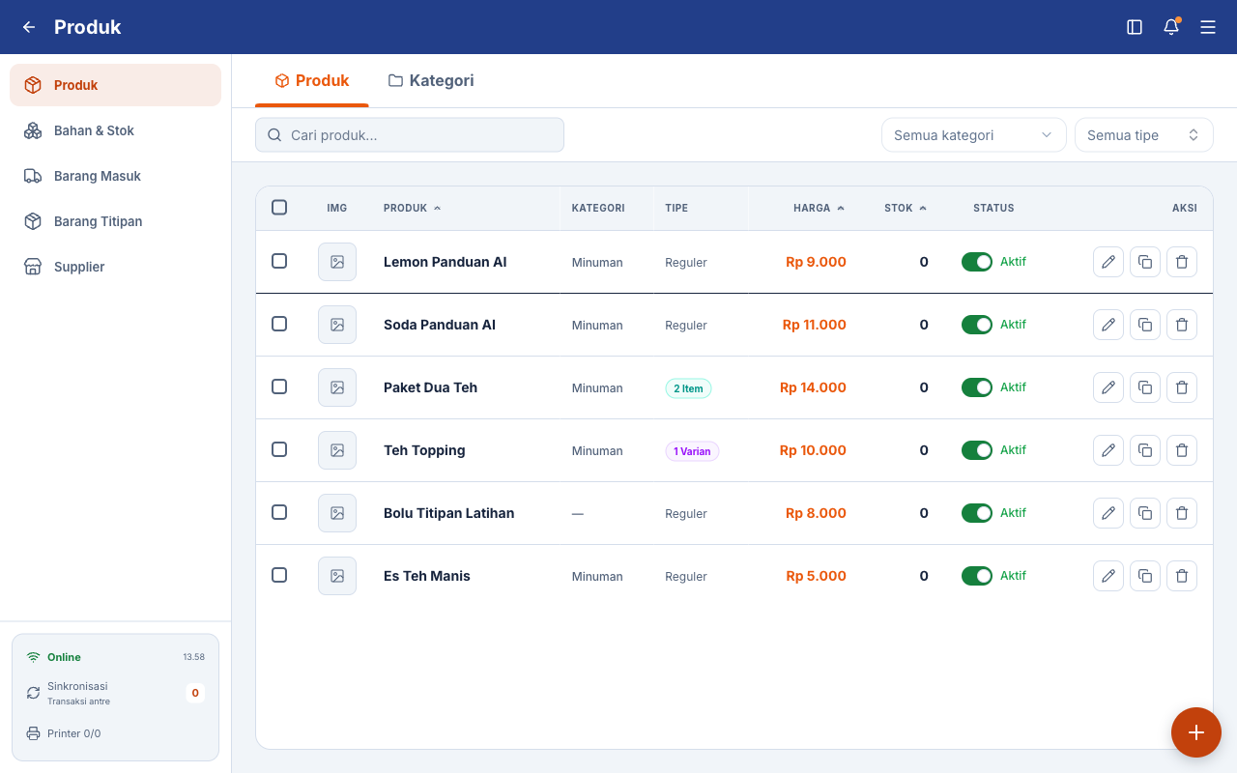Open the Semua tipe dropdown
Viewport: 1237px width, 773px height.
1144,135
